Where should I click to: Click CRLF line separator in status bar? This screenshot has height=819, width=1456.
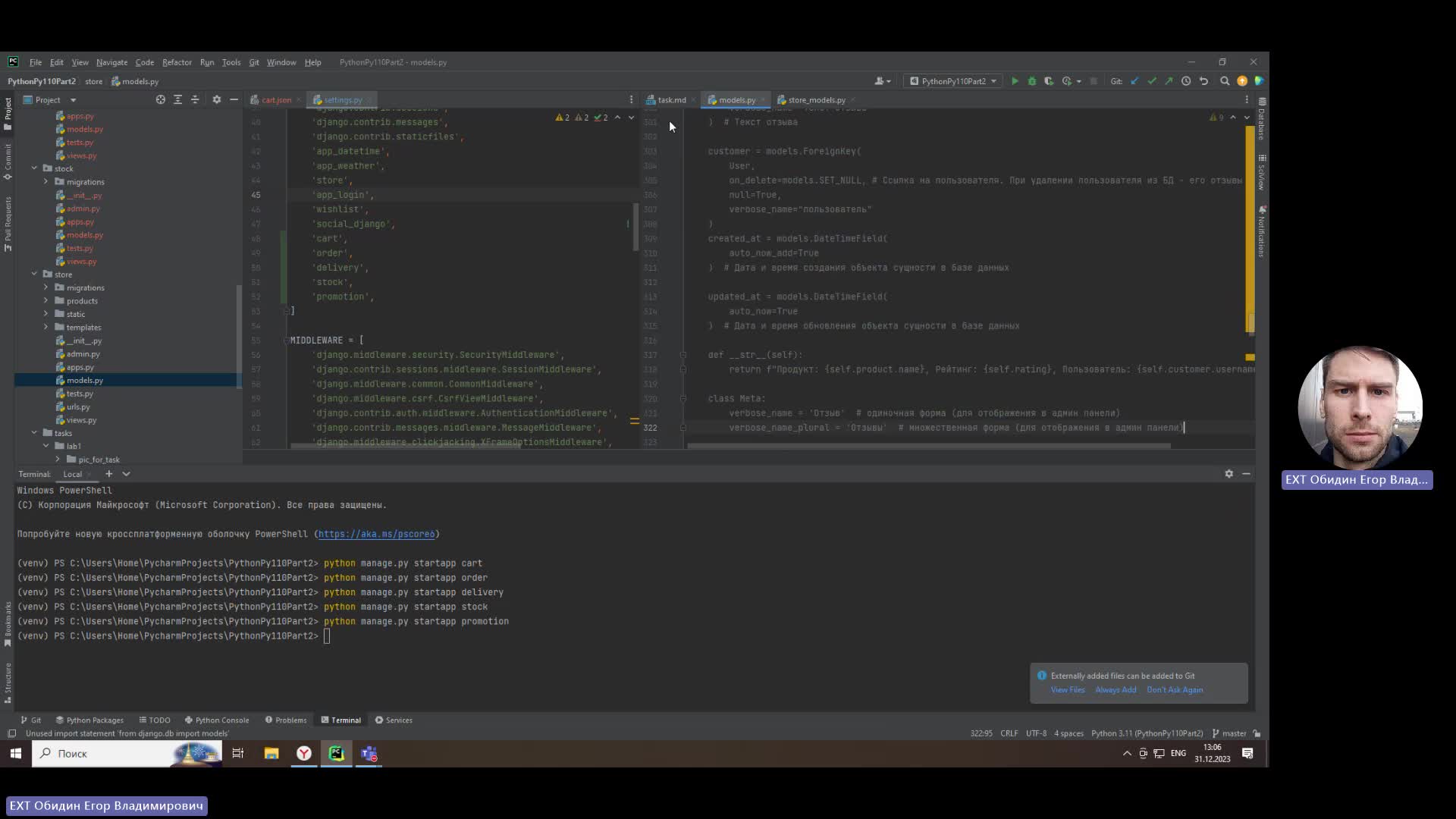[x=1009, y=733]
